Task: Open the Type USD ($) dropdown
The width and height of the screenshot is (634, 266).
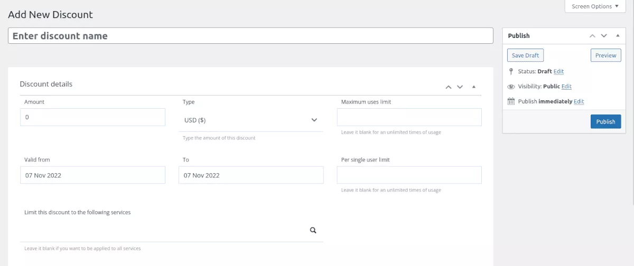Action: click(x=251, y=120)
